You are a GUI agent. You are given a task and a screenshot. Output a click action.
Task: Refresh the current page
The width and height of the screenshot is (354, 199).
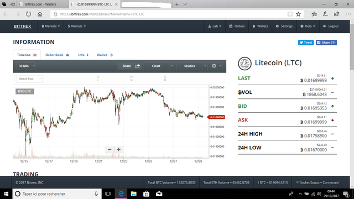(x=28, y=14)
